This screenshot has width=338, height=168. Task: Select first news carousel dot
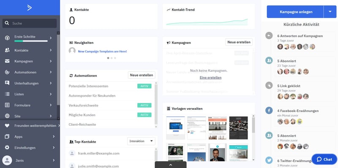[x=108, y=58]
